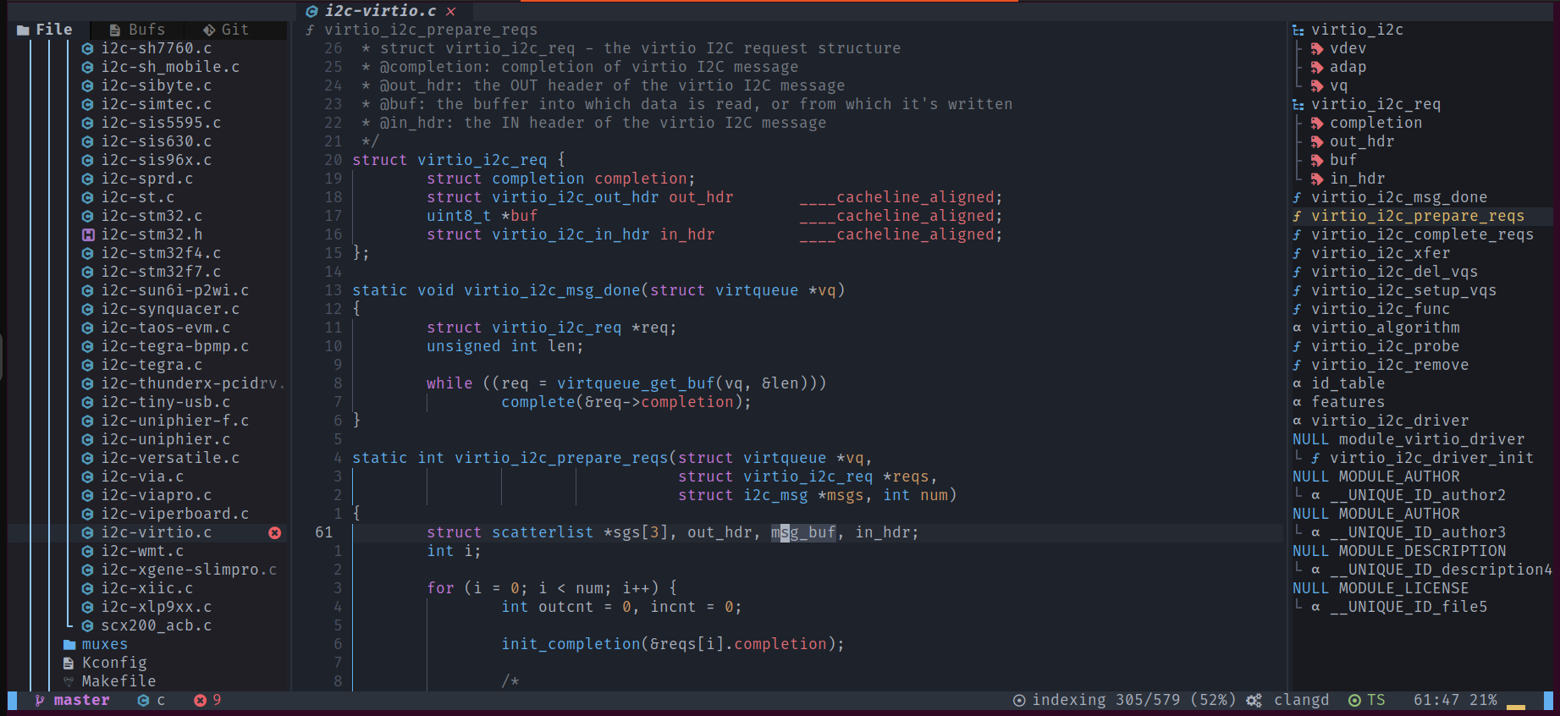Click the red error icon beside i2c-virtio.c

[274, 532]
